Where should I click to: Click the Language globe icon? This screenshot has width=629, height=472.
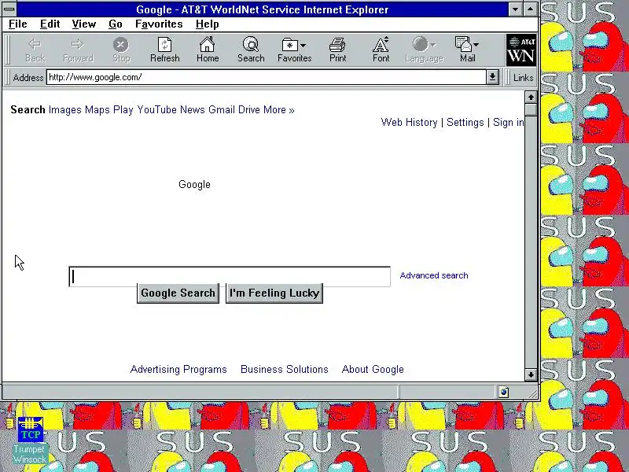[420, 44]
